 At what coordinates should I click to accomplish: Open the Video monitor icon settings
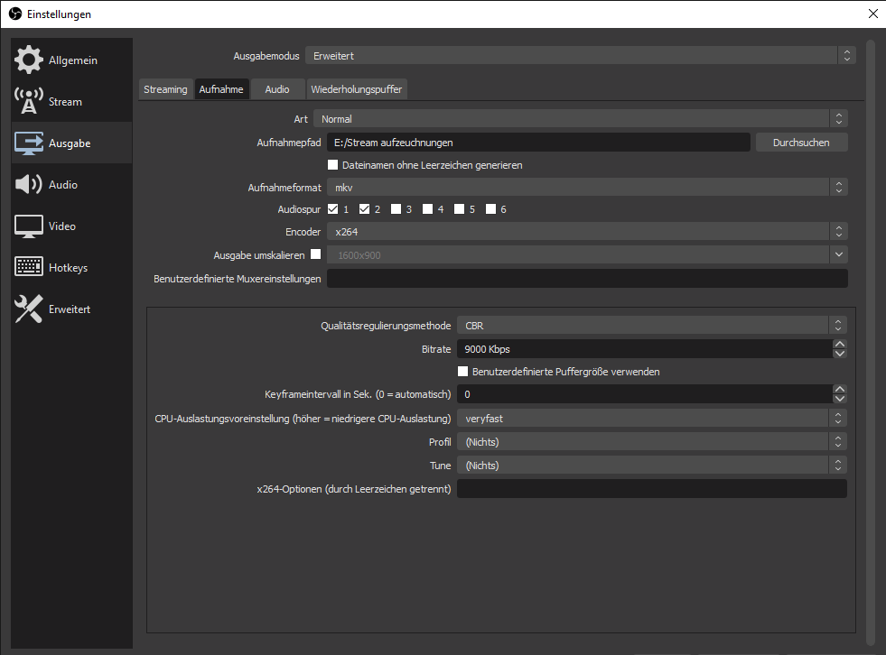(29, 226)
